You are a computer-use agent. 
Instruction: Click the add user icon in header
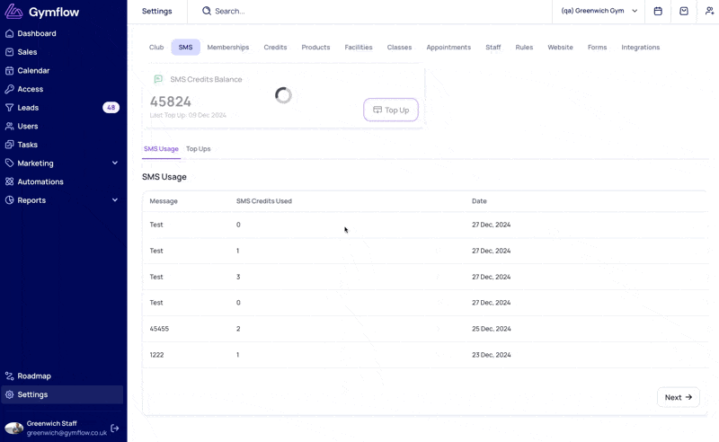[709, 11]
